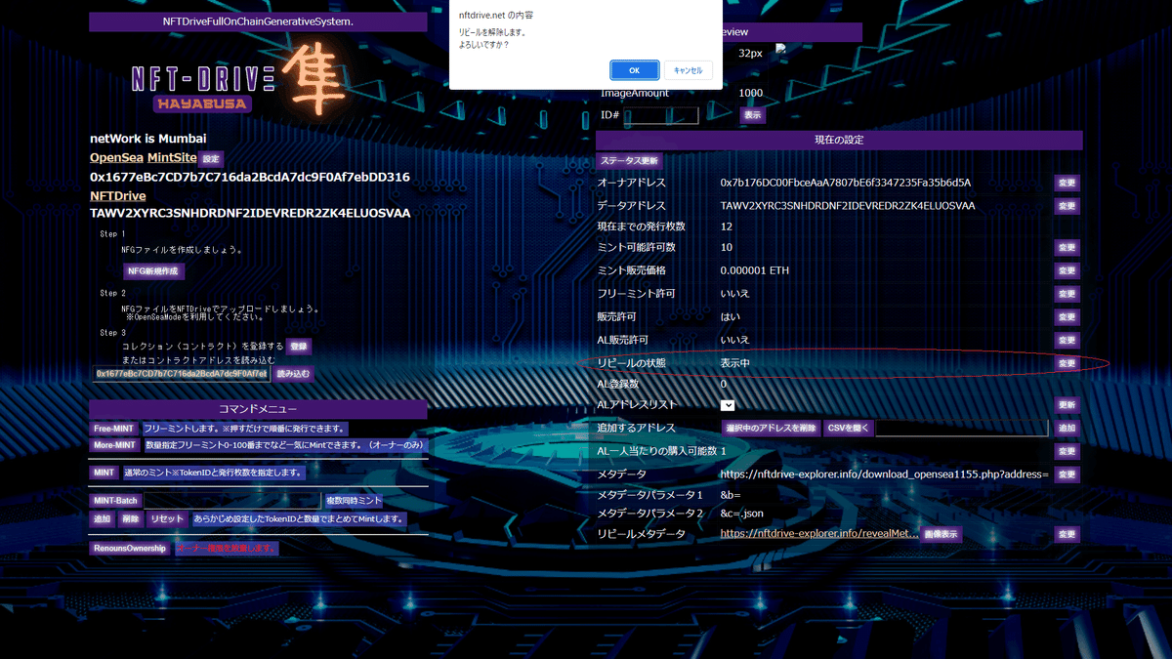Click the 設定 button next to MintSite
The width and height of the screenshot is (1172, 659).
(x=211, y=158)
